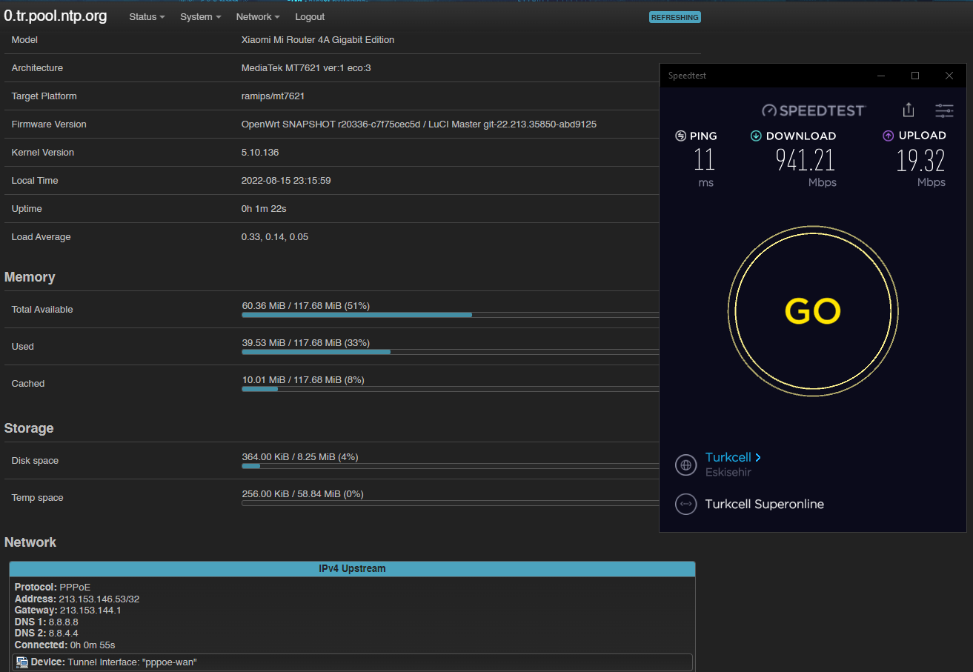This screenshot has width=973, height=672.
Task: Select the text Xiaomi Mi Router 4A Gigabit Edition
Action: [318, 40]
